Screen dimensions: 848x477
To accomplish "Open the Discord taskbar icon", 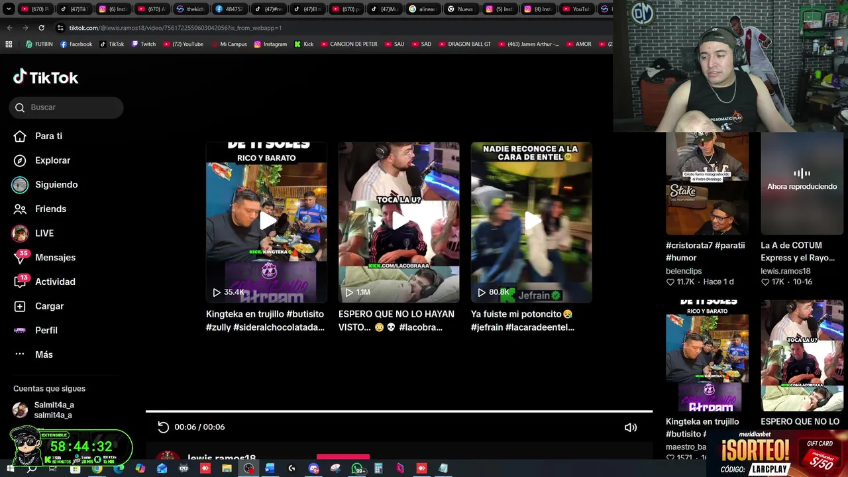I will pos(313,468).
